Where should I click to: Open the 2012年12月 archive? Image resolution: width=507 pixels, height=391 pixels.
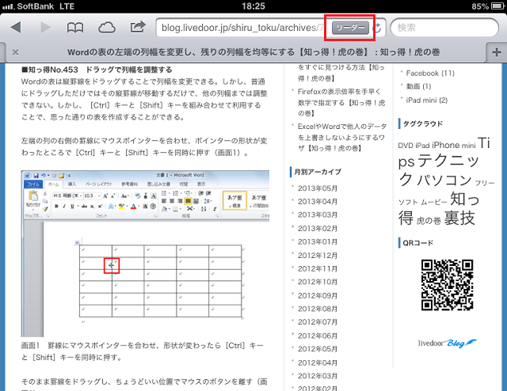click(x=317, y=256)
